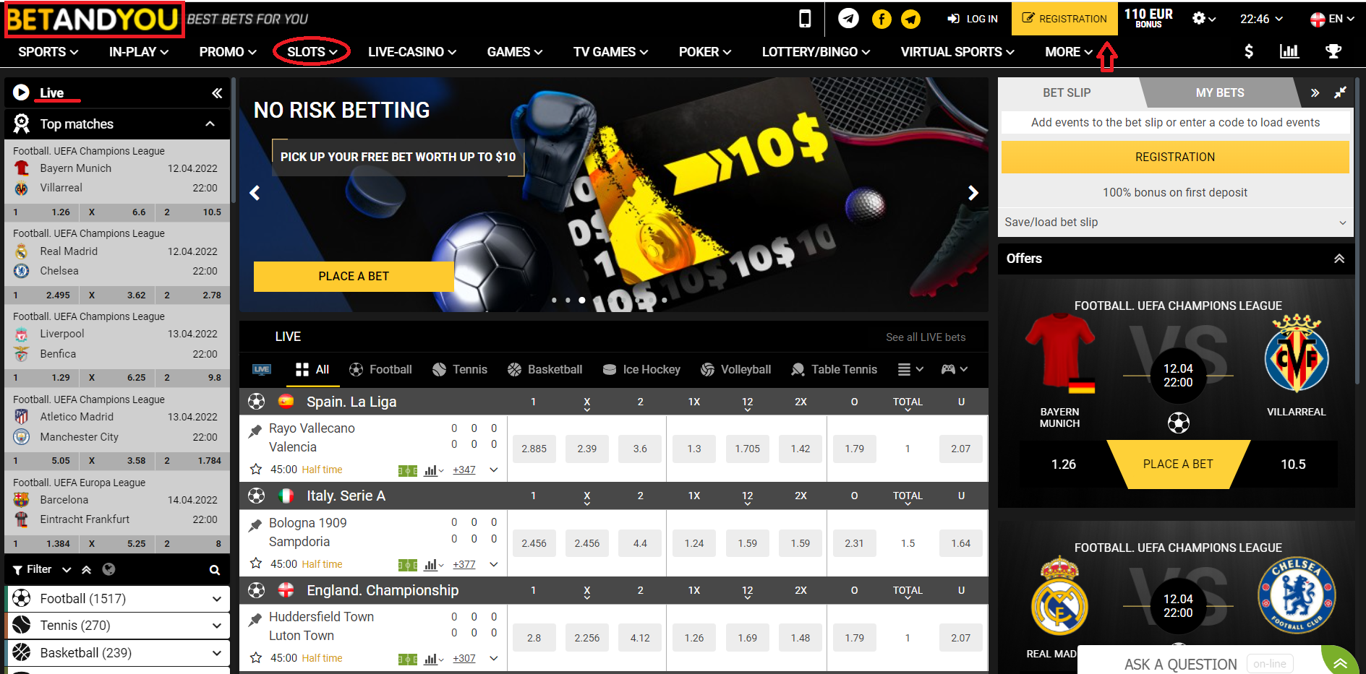Collapse the Top matches section
The height and width of the screenshot is (674, 1366).
[x=210, y=124]
